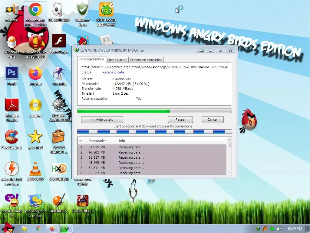The image size is (310, 233).
Task: Open the 'Australia' spider solitaire icon
Action: [59, 76]
